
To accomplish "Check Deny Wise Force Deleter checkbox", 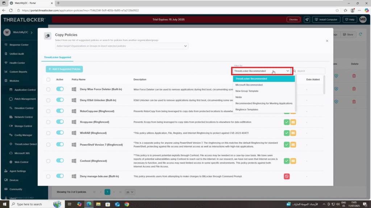I will [x=48, y=90].
